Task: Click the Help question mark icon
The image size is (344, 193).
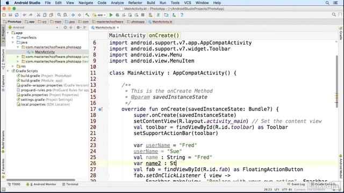Action: (182, 15)
